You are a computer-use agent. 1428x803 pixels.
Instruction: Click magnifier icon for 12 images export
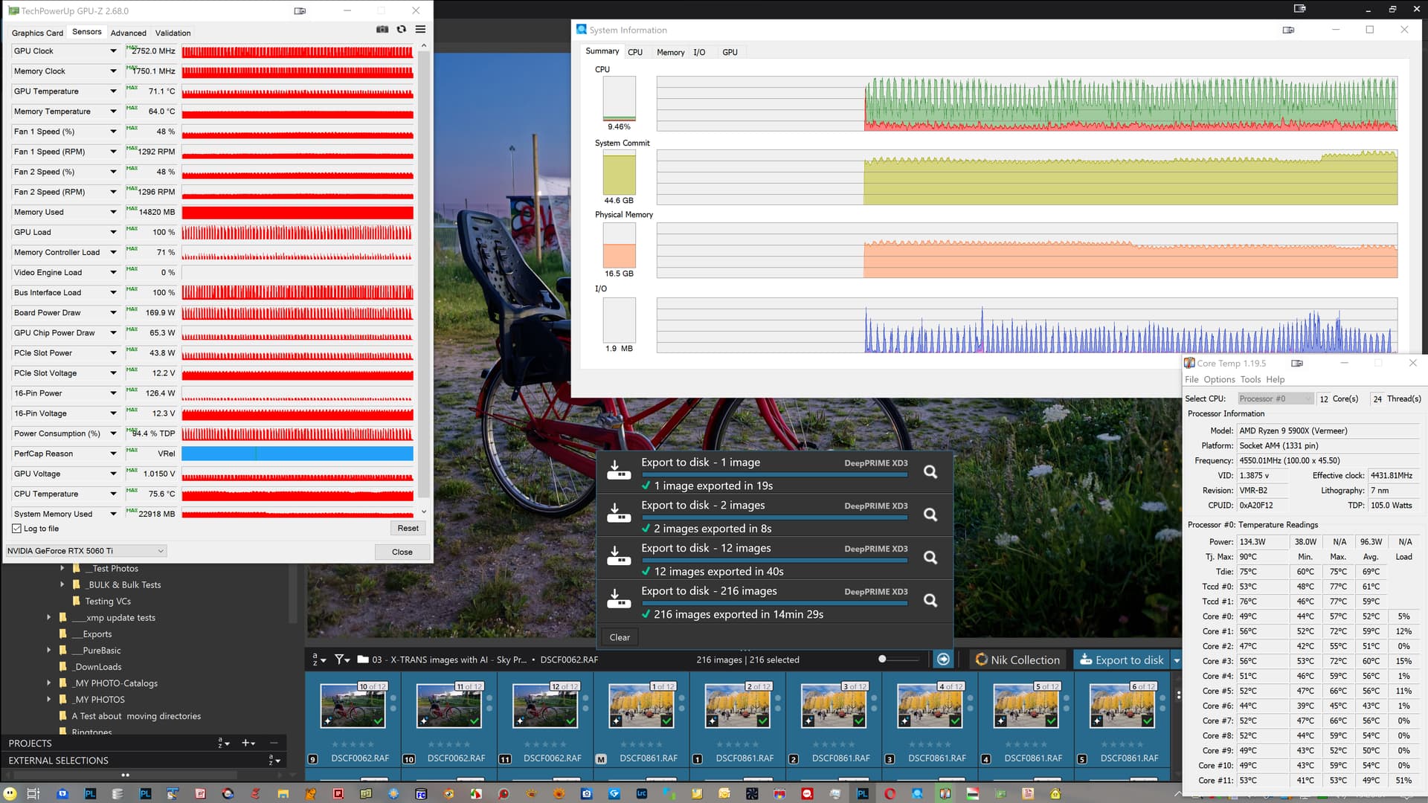930,557
